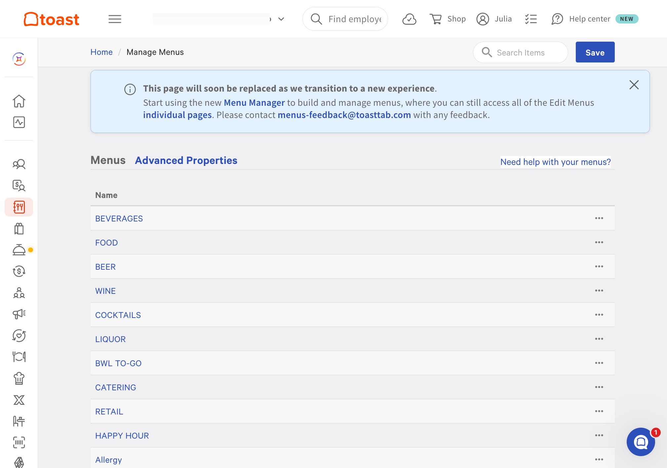Open options menu for COCKTAILS row
This screenshot has width=667, height=468.
point(599,315)
